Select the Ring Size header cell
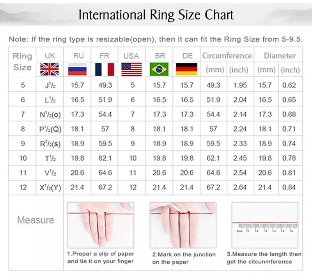The image size is (312, 280). click(22, 62)
